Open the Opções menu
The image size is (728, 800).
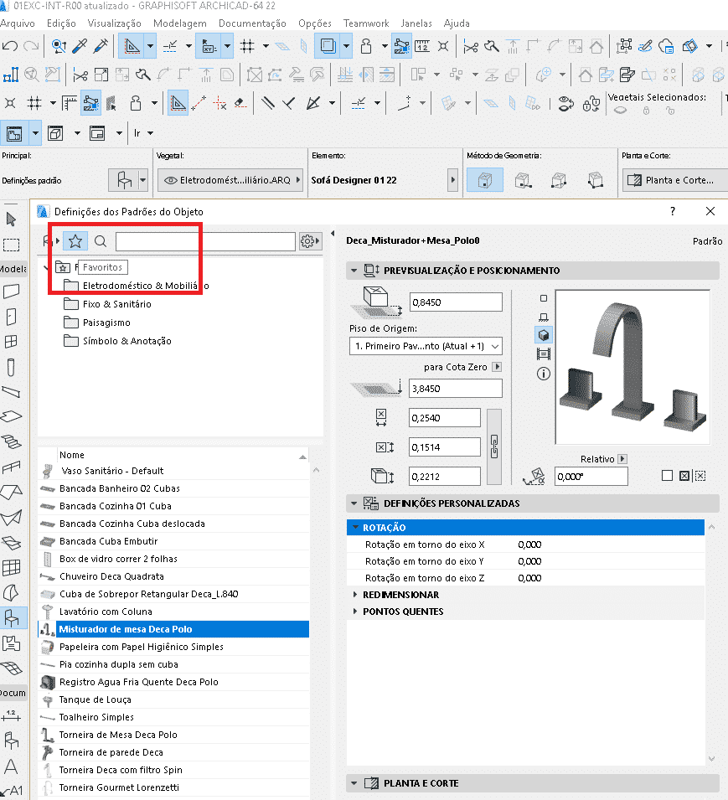[316, 23]
